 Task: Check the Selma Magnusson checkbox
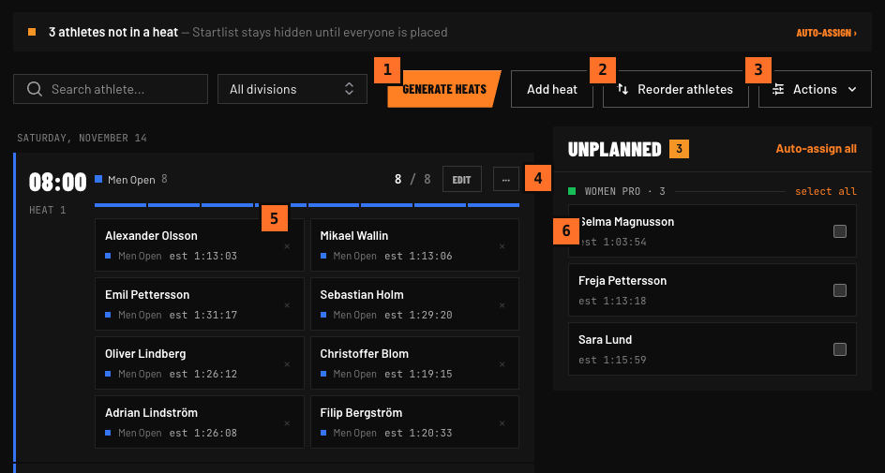pyautogui.click(x=840, y=231)
